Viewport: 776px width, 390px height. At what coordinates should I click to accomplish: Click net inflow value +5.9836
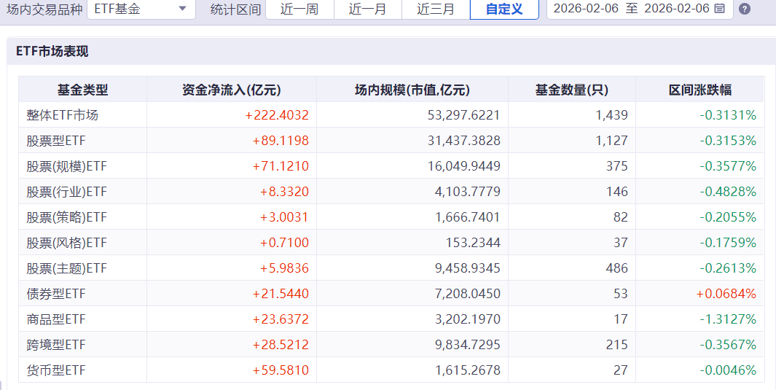pos(285,268)
